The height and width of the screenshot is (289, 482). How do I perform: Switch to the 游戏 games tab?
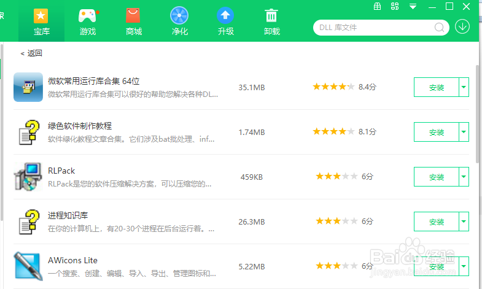coord(88,22)
